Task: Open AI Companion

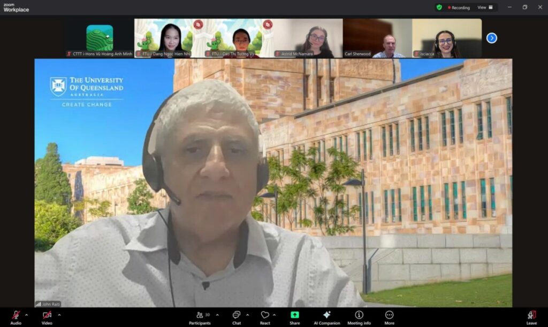Action: click(x=327, y=316)
